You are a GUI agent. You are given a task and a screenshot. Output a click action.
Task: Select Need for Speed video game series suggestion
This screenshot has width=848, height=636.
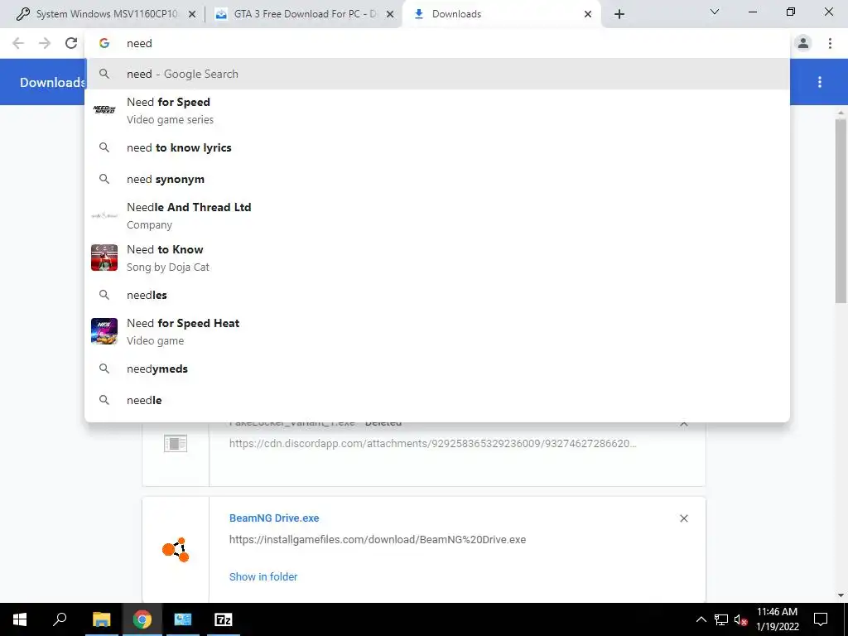(437, 110)
